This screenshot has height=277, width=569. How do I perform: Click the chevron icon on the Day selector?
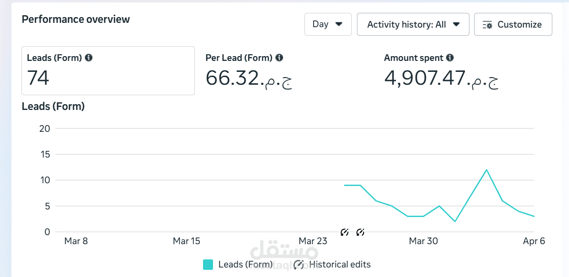(x=338, y=24)
